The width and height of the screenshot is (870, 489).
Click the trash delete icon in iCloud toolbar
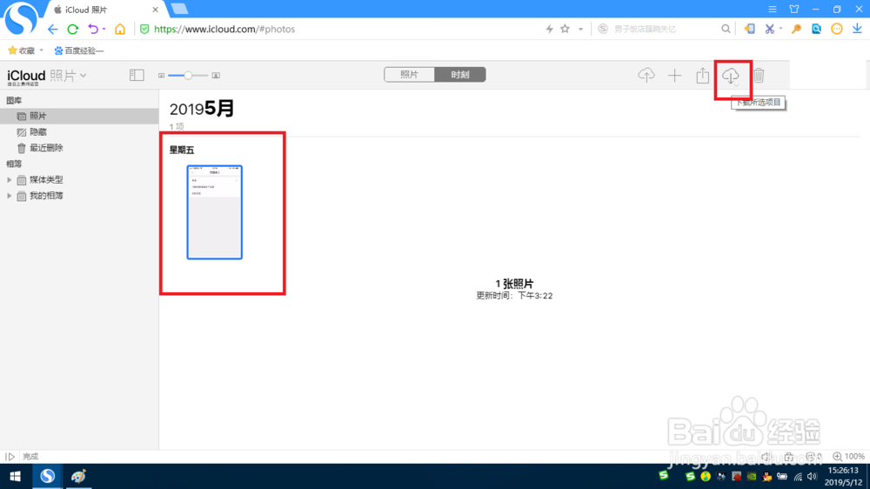[x=759, y=75]
